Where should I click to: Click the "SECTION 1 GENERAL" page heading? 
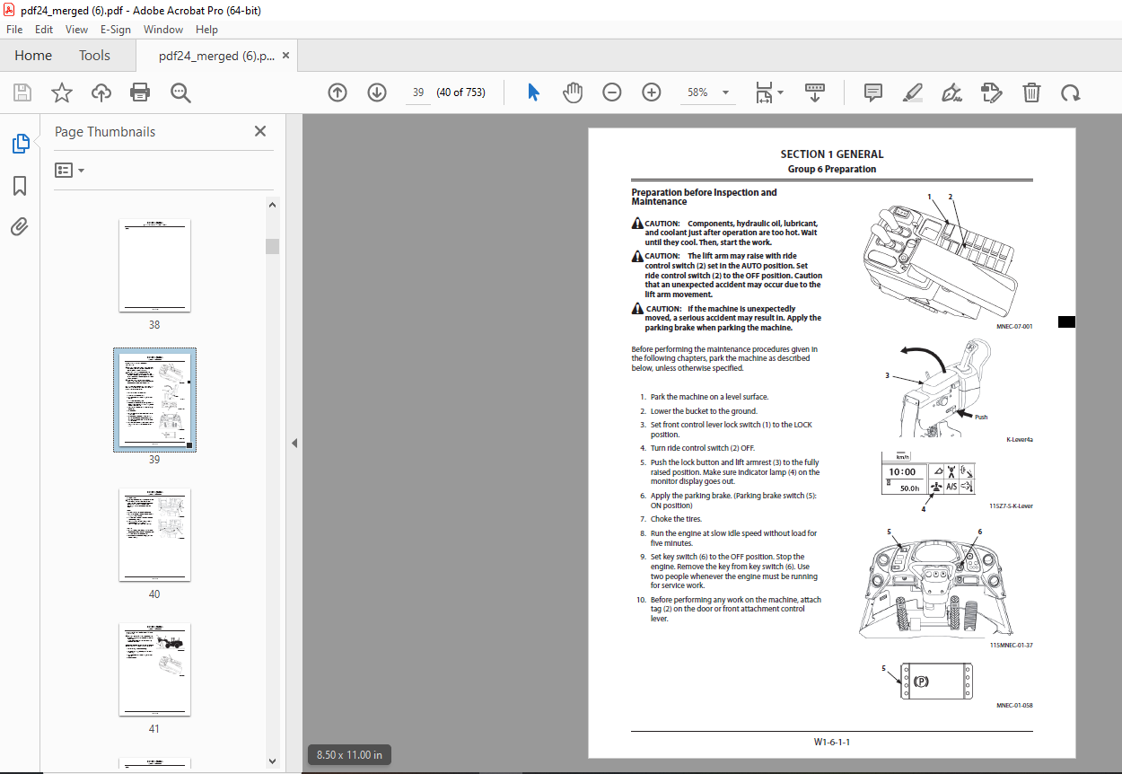(832, 154)
